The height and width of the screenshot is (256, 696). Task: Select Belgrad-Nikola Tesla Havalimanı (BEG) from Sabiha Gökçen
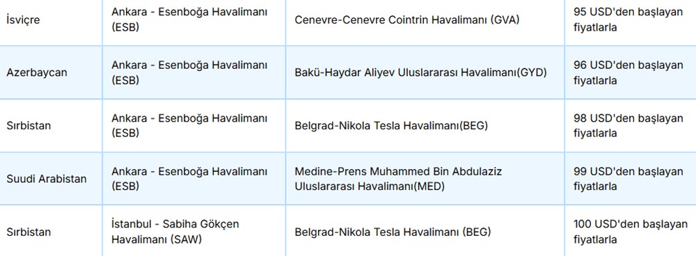point(393,232)
